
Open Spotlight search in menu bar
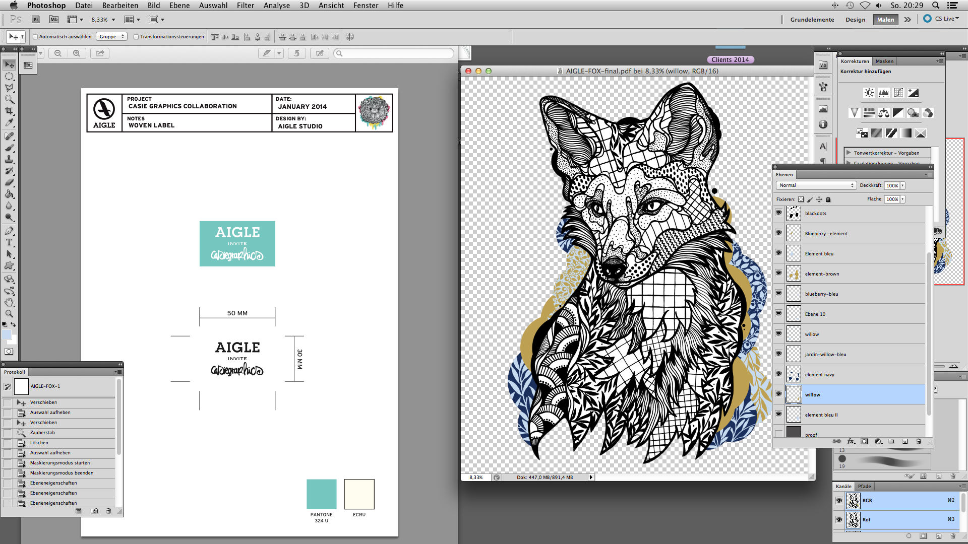(x=936, y=6)
